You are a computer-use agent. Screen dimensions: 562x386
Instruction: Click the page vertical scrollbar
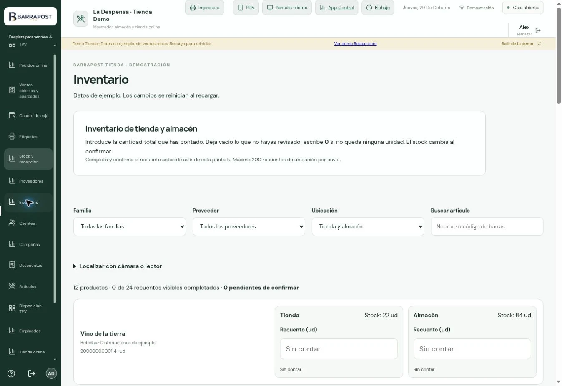click(x=559, y=55)
